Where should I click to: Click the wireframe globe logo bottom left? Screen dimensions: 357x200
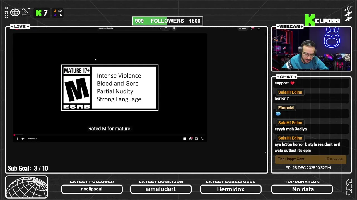[26, 187]
